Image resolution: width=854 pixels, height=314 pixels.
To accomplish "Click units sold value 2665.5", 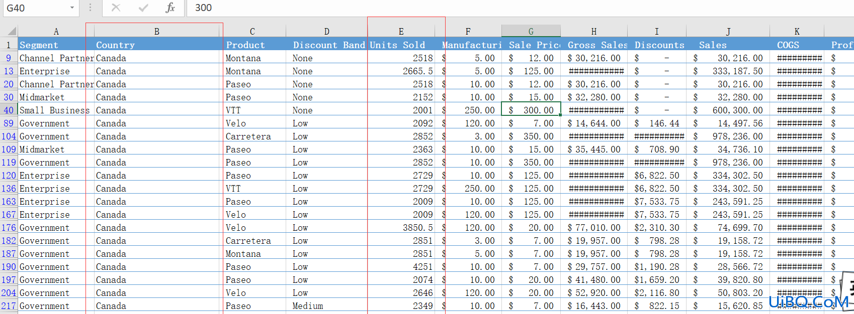I will pyautogui.click(x=401, y=71).
